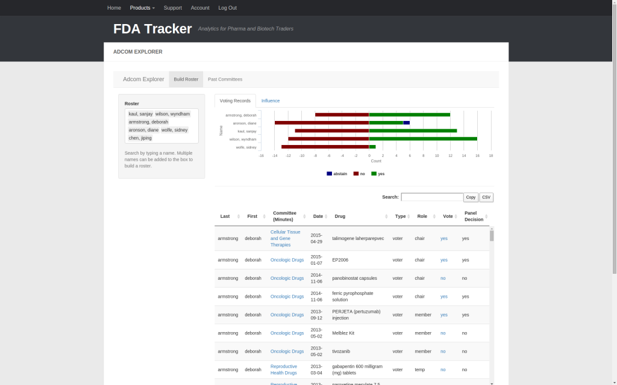Click the Adcom Explorer brand link
617x385 pixels.
click(143, 79)
